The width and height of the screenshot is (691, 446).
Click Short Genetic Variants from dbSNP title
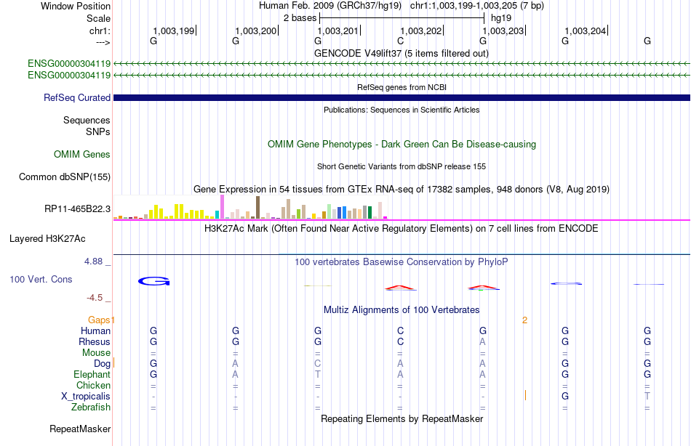tap(402, 166)
